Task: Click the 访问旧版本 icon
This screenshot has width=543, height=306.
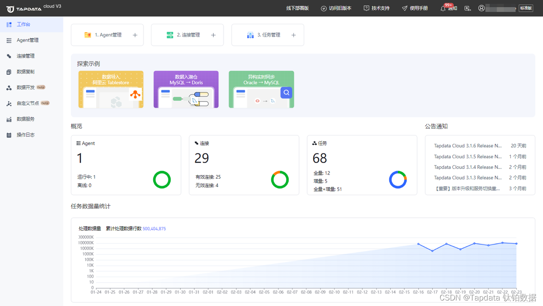Action: click(x=324, y=8)
